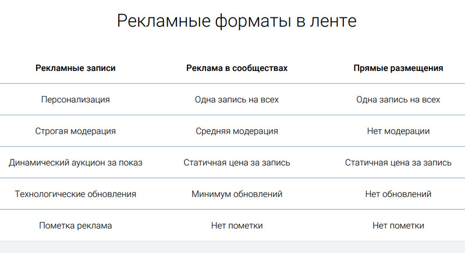The image size is (465, 253).
Task: Click the 'Рекламные форматы в ленте' heading
Action: point(237,21)
